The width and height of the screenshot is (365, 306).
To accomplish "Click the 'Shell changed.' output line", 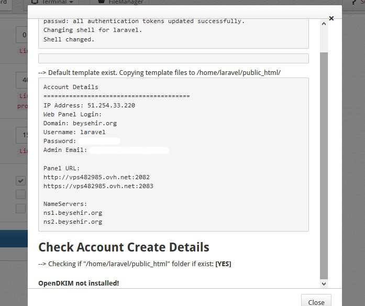I will [69, 39].
